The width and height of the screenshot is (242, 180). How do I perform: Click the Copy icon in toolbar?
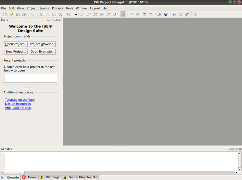(x=48, y=14)
